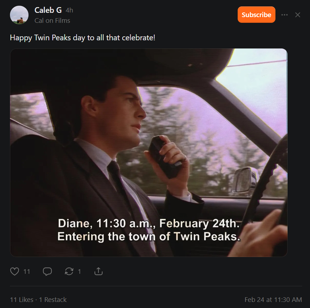Restack the note using the arrows icon
The image size is (310, 308).
[69, 271]
